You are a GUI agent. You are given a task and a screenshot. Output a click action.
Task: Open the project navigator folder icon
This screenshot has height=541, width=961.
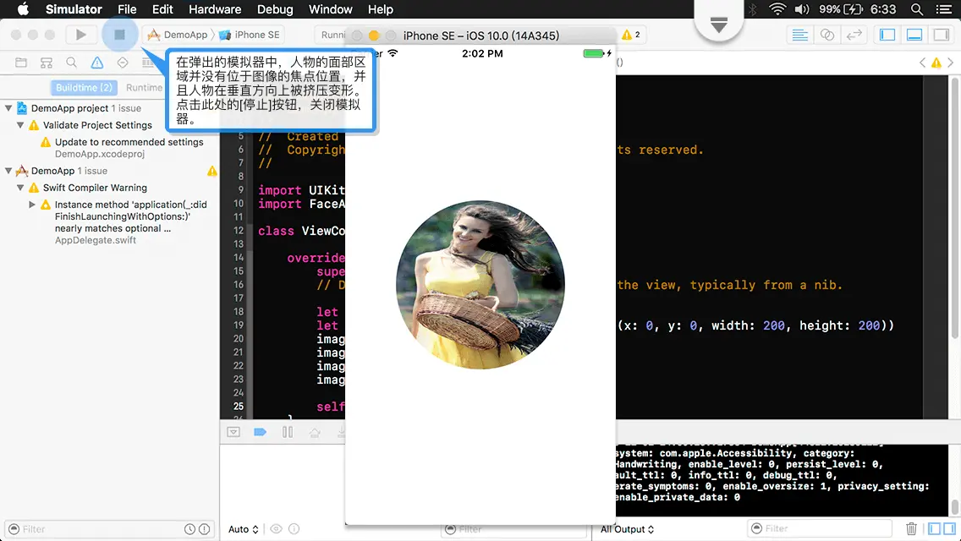point(21,63)
